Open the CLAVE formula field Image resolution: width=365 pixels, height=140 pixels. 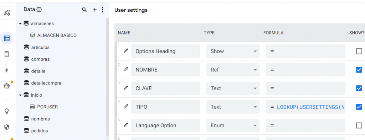click(305, 88)
